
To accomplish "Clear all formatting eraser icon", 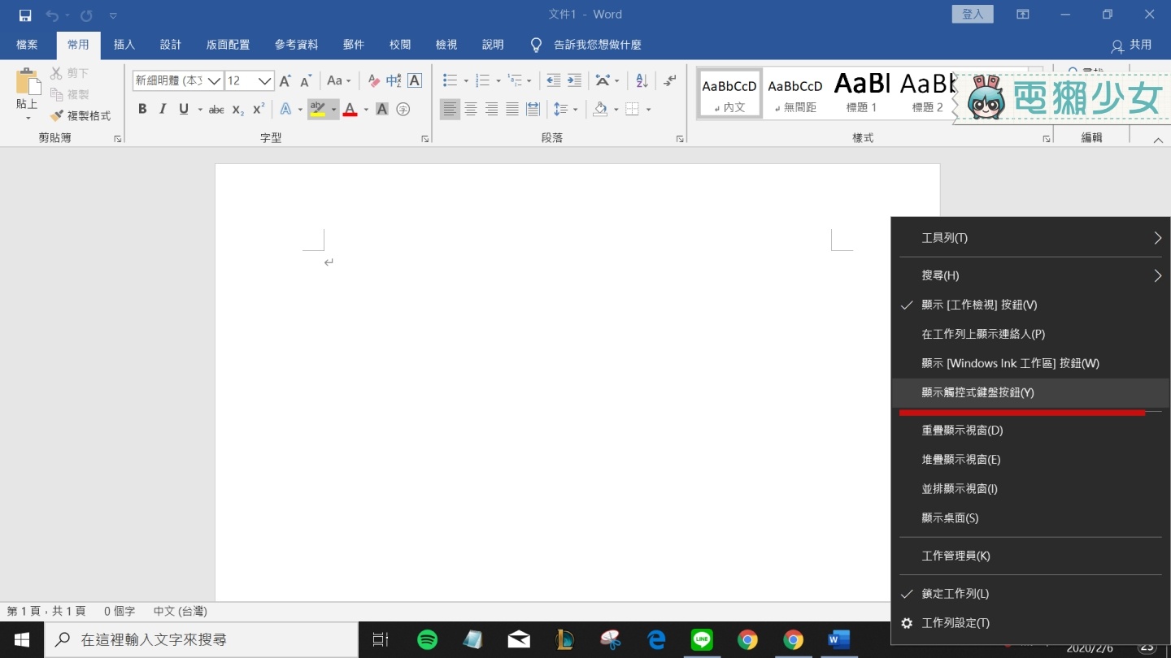I will coord(373,80).
